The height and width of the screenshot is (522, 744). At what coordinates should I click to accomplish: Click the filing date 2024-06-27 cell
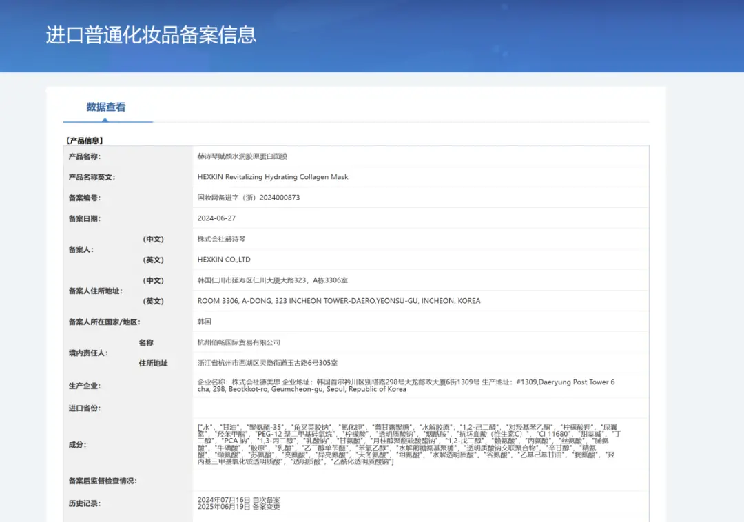point(214,218)
